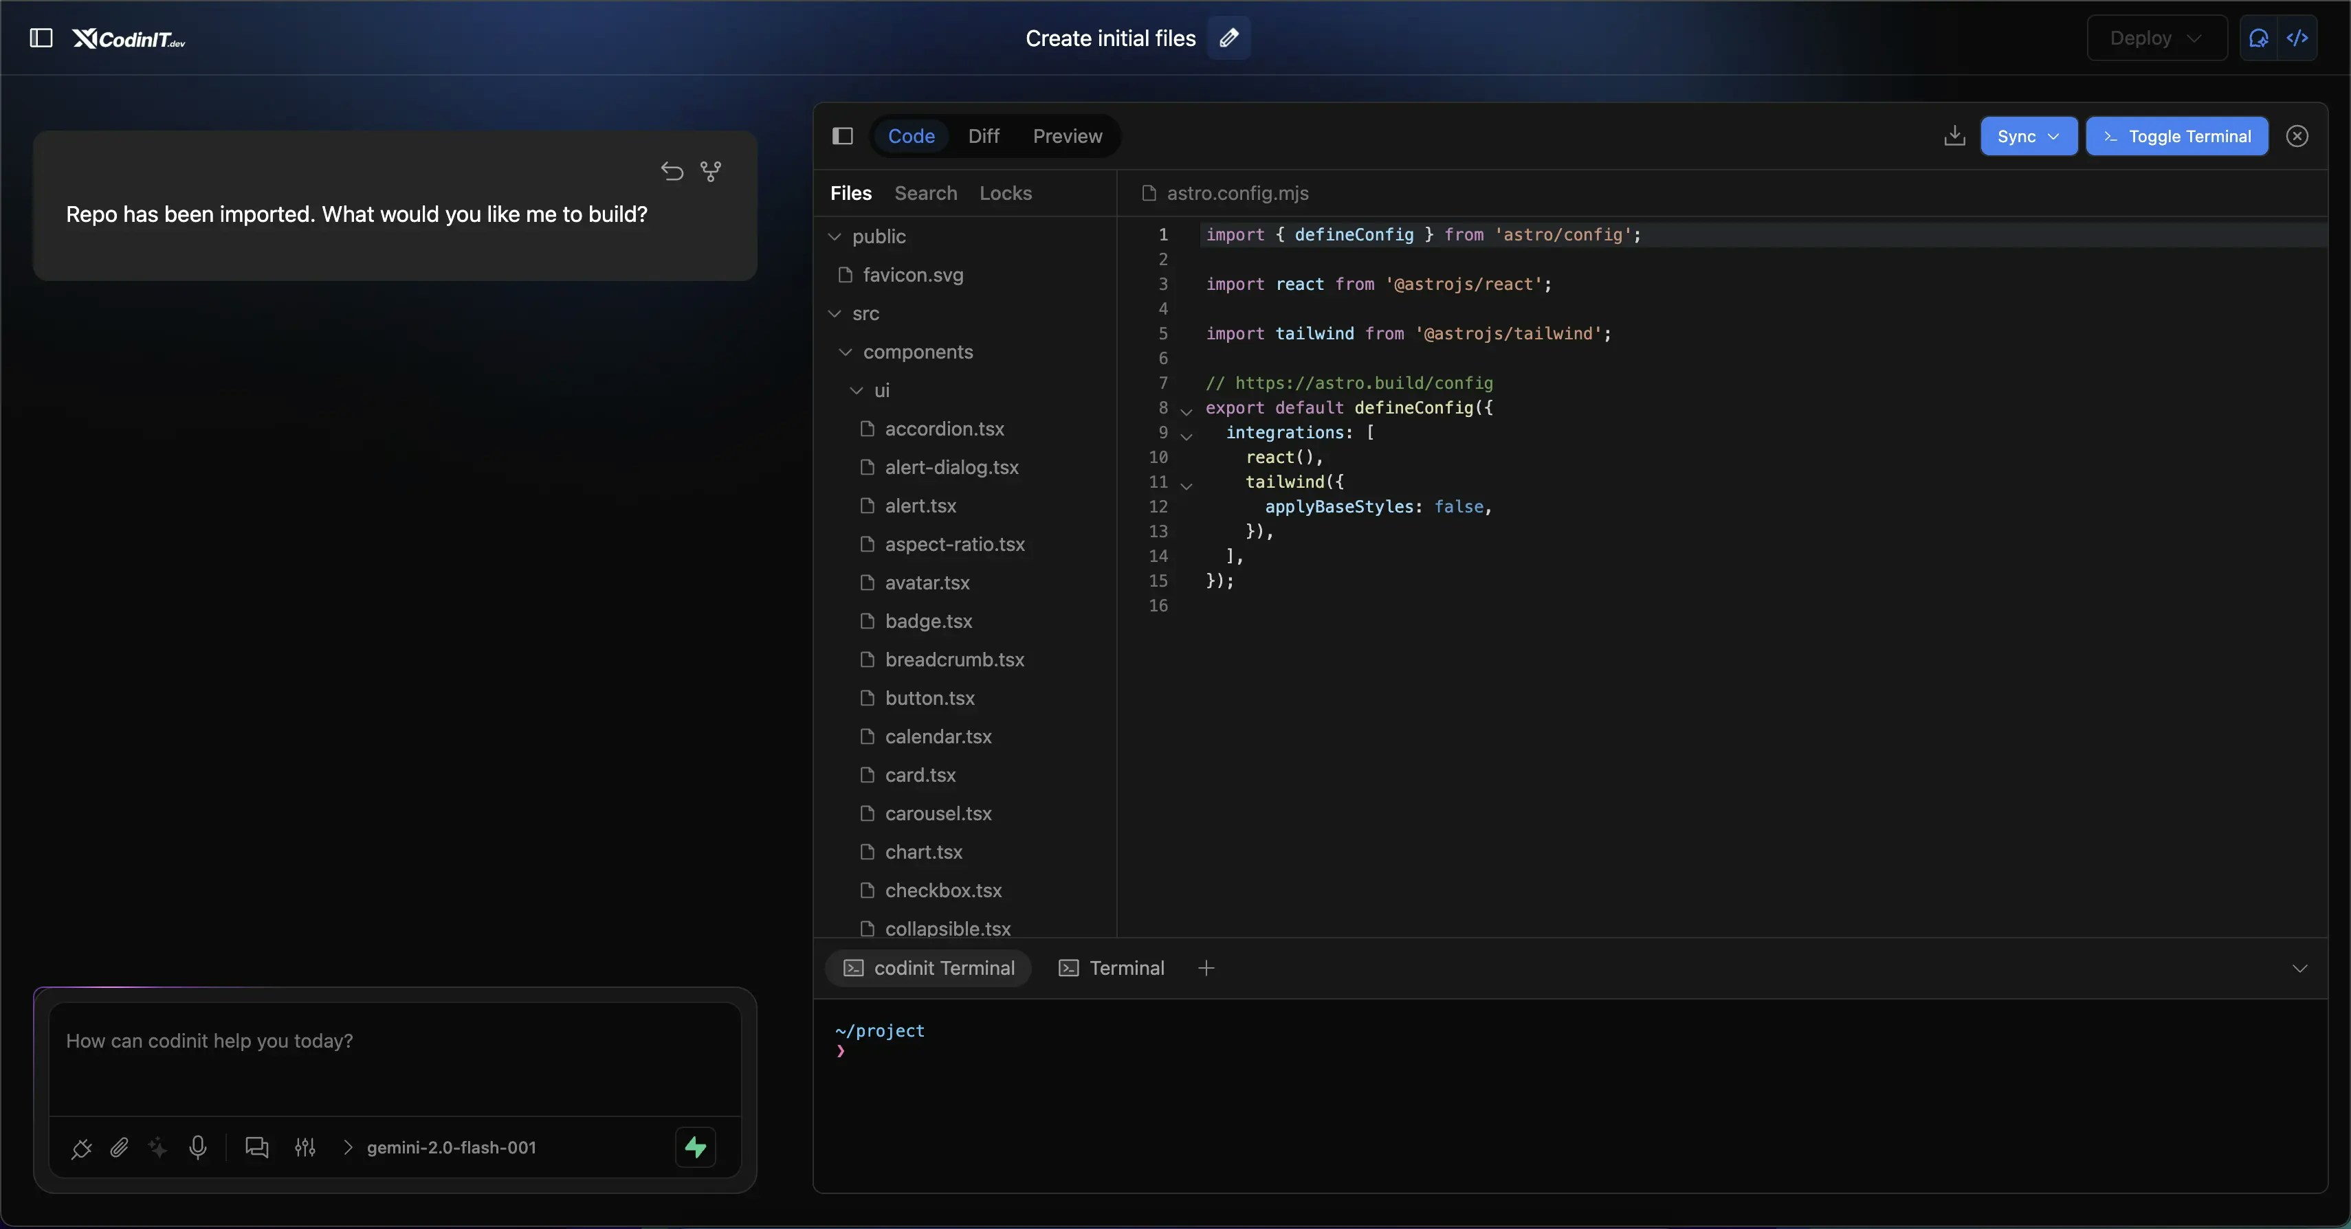This screenshot has height=1229, width=2351.
Task: Switch to the Preview tab
Action: pyautogui.click(x=1067, y=136)
